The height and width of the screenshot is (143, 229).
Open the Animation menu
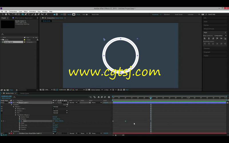32,11
